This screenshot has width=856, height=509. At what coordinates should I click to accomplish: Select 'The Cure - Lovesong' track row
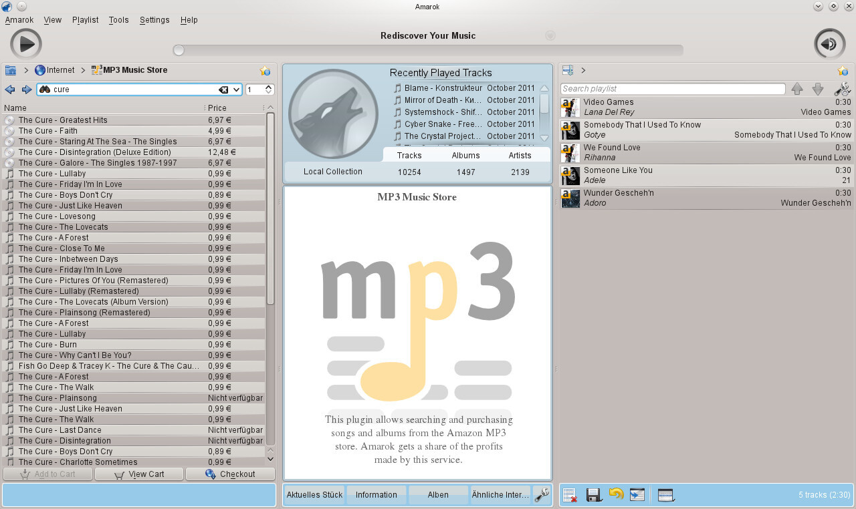134,216
